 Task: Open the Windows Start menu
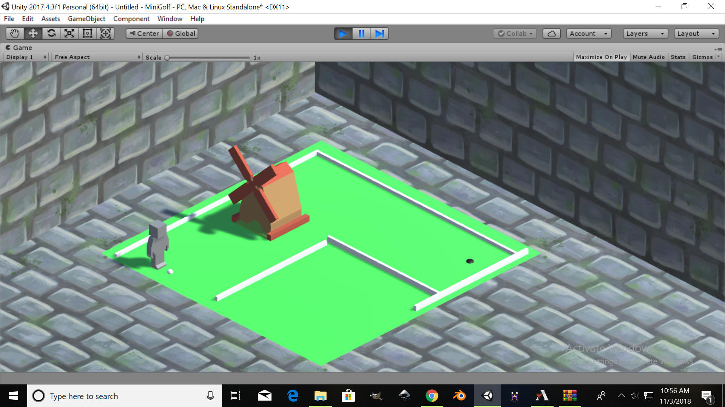pos(14,396)
